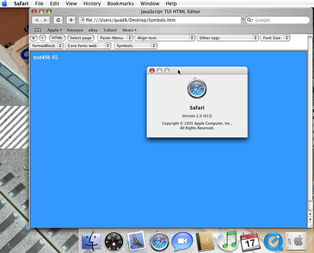
Task: Open the Safari application menu
Action: click(x=21, y=4)
